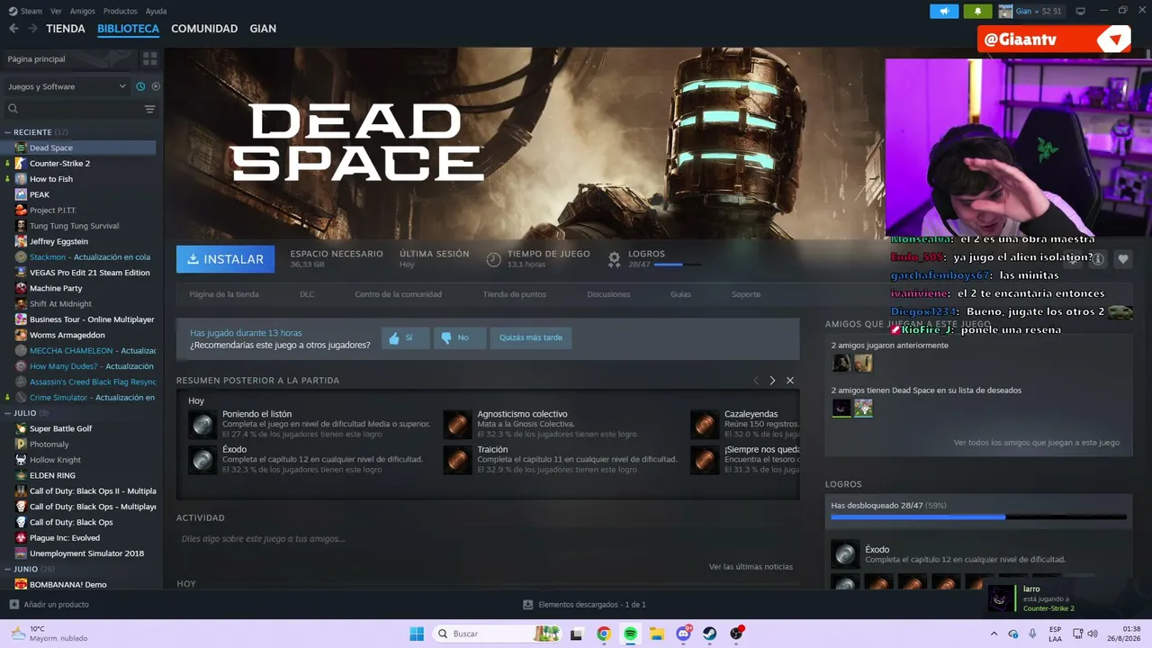
Task: Click the 59% unlocked achievements progress bar
Action: coord(978,517)
